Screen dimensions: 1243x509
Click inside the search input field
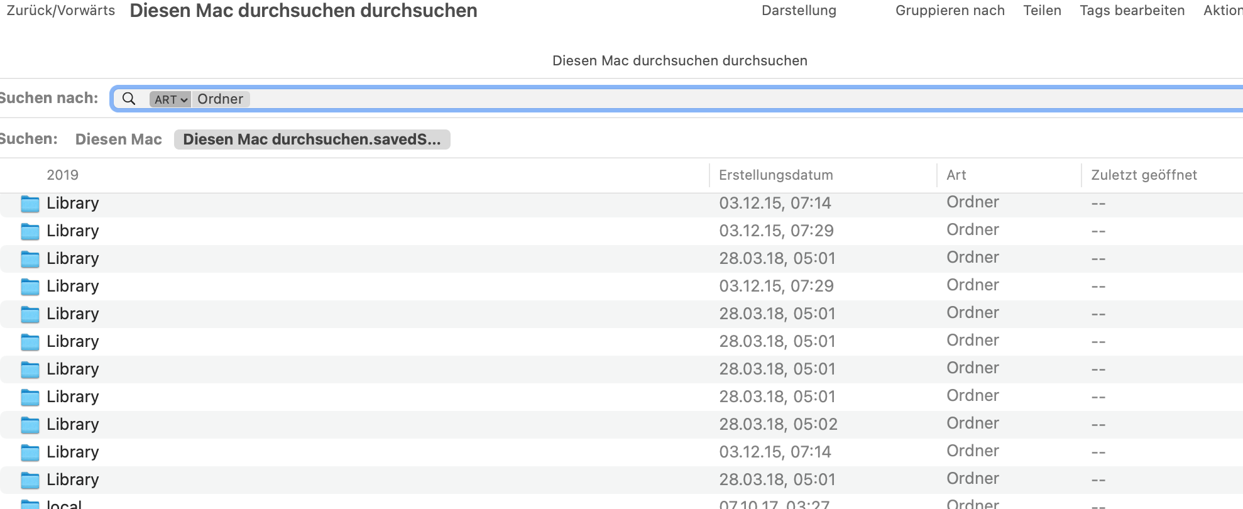click(x=628, y=99)
